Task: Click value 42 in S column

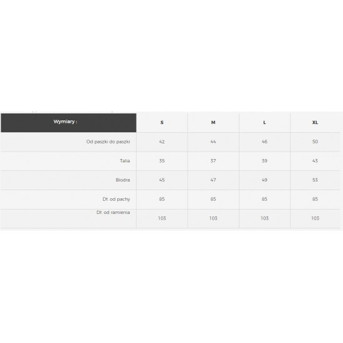Action: pos(162,142)
